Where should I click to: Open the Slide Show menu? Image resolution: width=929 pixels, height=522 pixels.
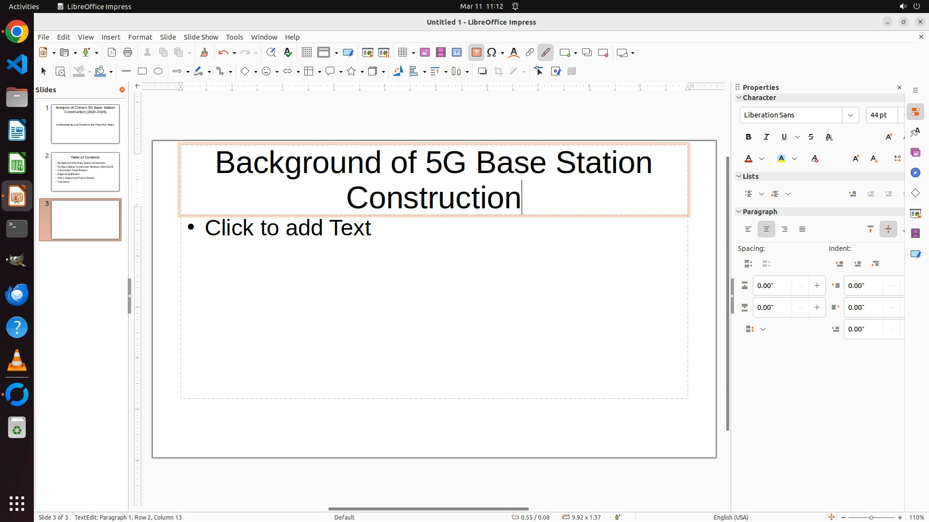[x=201, y=37]
